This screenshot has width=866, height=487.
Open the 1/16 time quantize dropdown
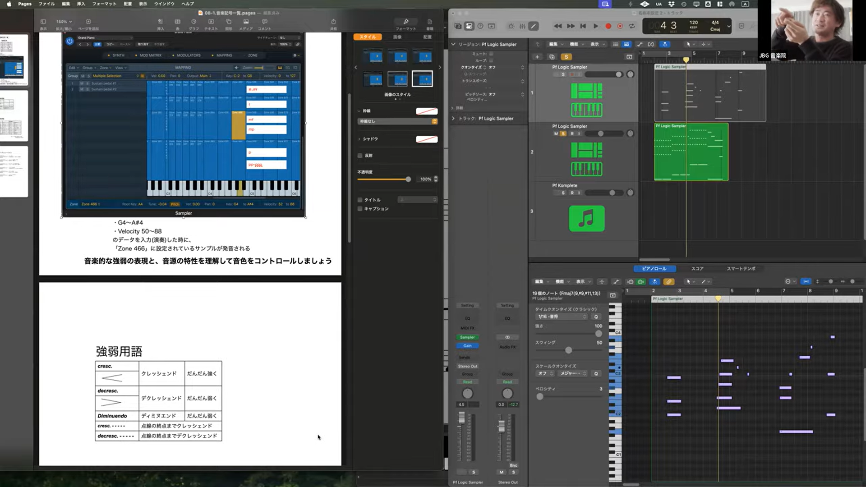click(x=562, y=317)
